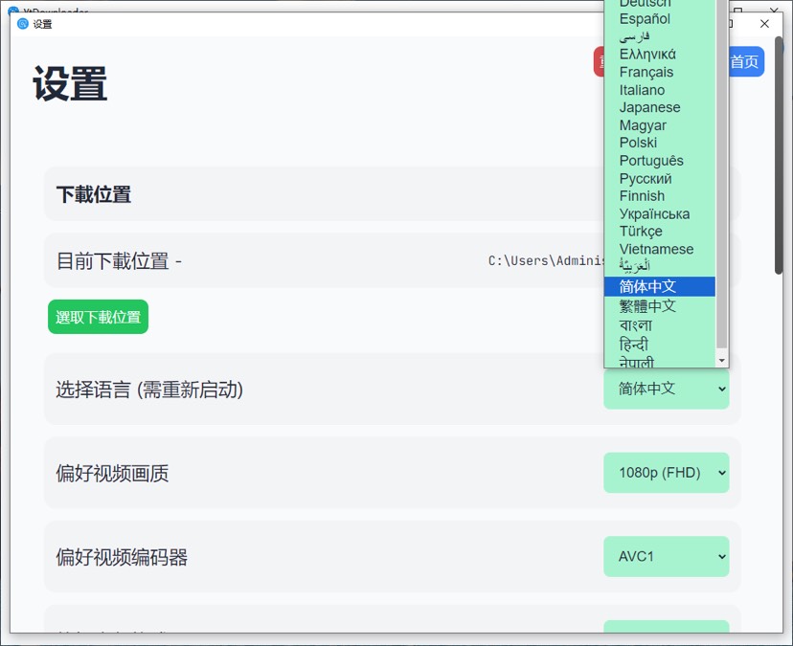Click the app icon in 设置 title bar

[x=23, y=24]
